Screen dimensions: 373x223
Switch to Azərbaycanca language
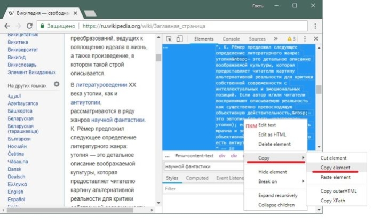click(22, 103)
